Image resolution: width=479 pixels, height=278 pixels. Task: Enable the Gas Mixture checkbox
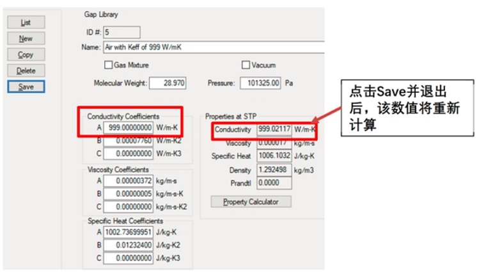point(108,65)
